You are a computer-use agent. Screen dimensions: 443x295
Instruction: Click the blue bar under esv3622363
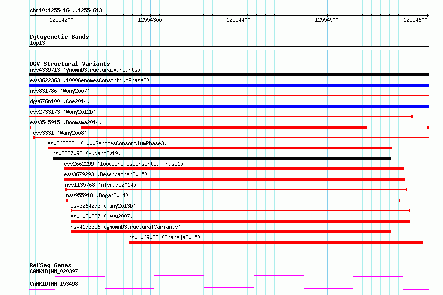pyautogui.click(x=229, y=85)
